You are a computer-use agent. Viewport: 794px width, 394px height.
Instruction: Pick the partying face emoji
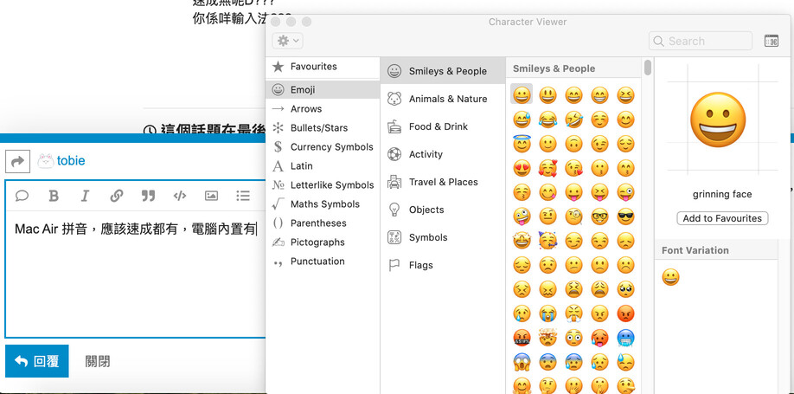(x=547, y=241)
